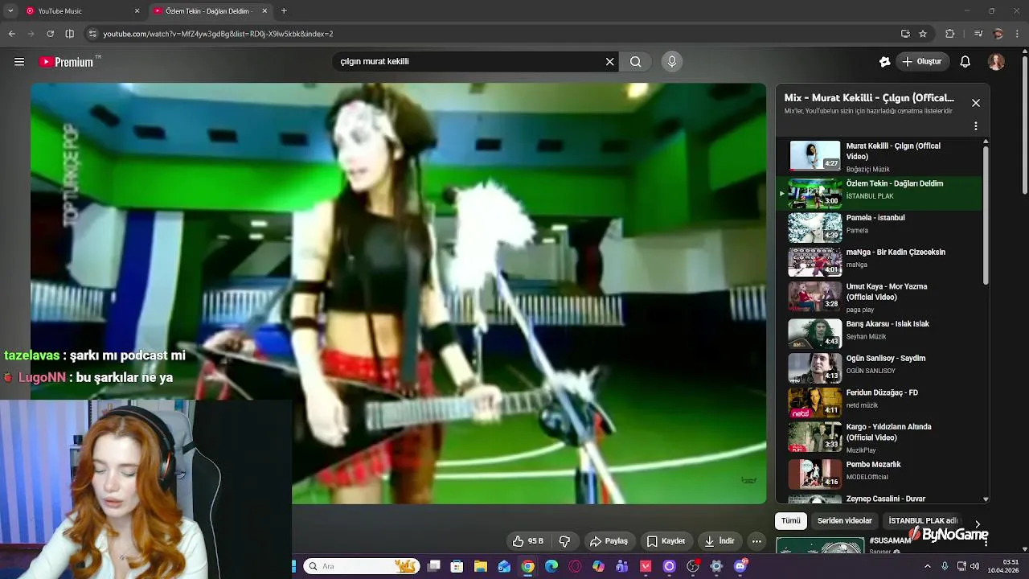Clear the search box with the X
This screenshot has width=1029, height=579.
609,62
